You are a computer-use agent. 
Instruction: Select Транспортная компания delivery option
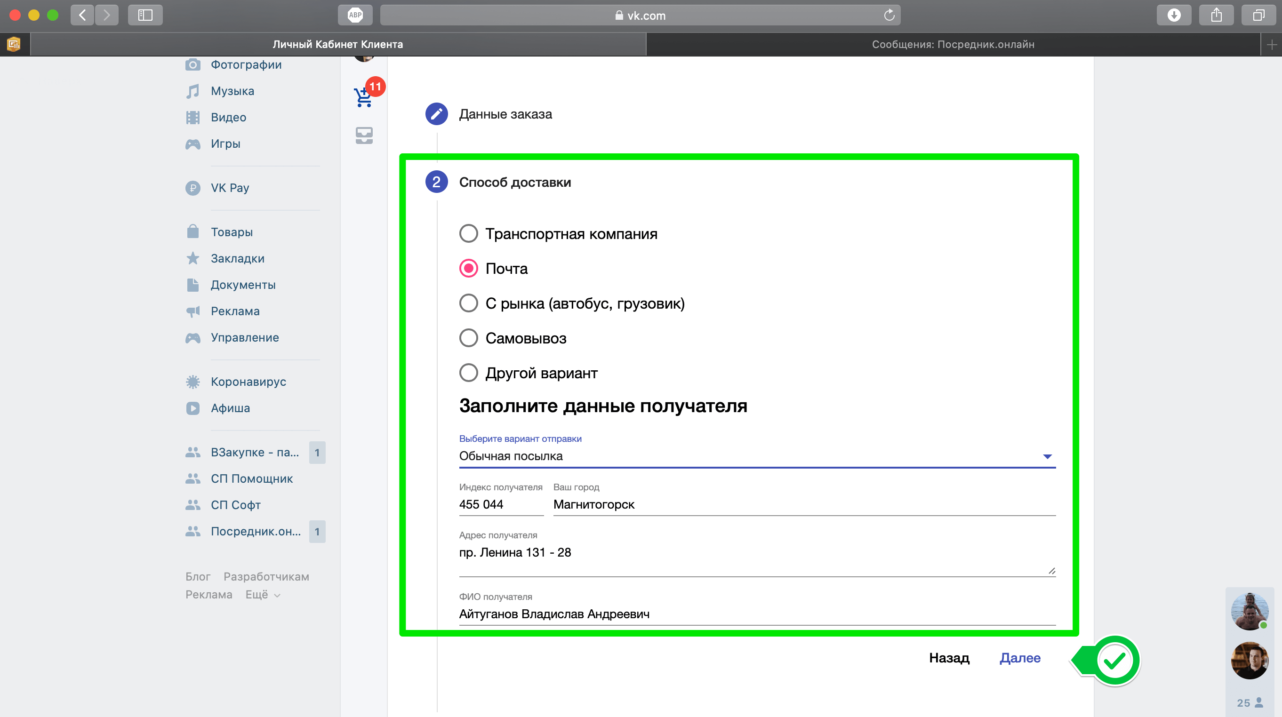tap(468, 233)
